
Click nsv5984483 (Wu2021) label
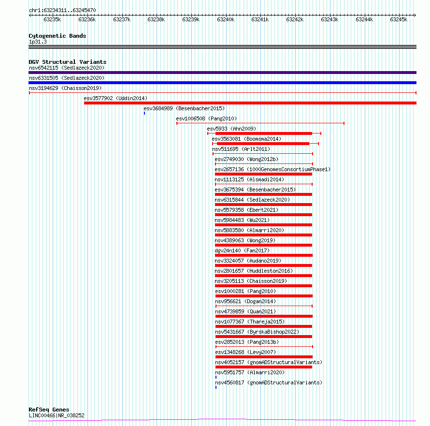click(242, 220)
